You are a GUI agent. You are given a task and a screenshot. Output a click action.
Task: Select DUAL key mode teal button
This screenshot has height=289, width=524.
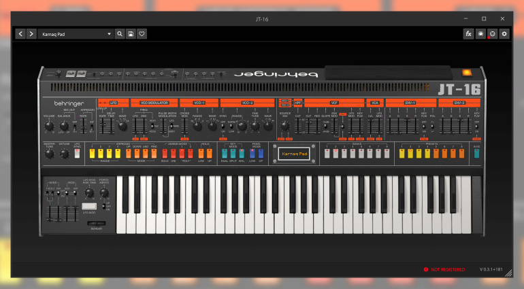point(225,154)
